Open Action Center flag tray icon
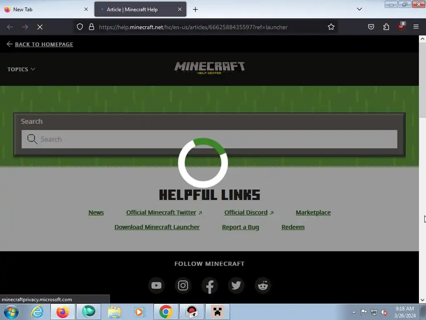This screenshot has height=320, width=426. point(364,312)
